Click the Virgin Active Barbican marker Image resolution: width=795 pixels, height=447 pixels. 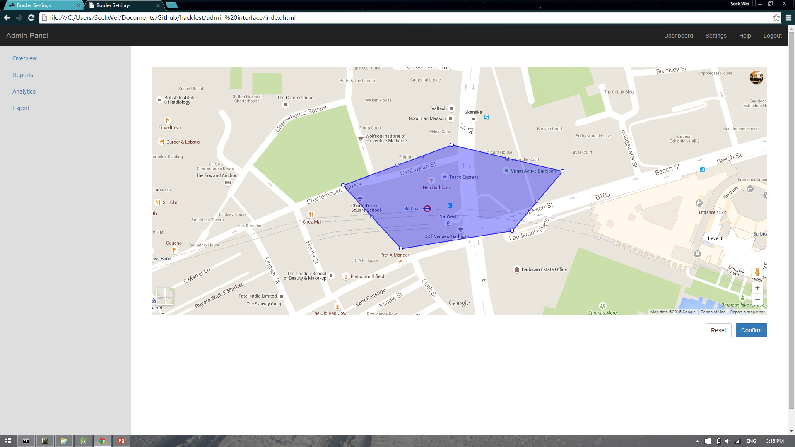click(506, 171)
